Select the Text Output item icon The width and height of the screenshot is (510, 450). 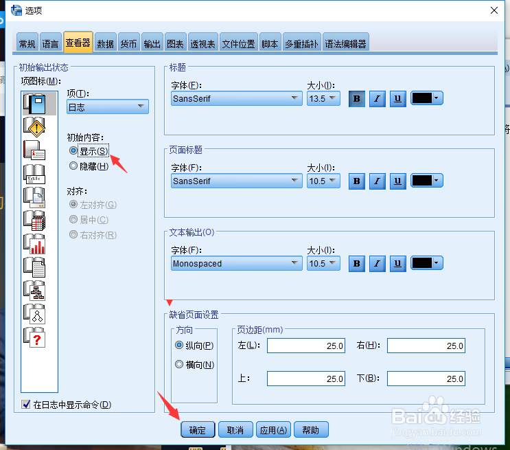coord(35,268)
